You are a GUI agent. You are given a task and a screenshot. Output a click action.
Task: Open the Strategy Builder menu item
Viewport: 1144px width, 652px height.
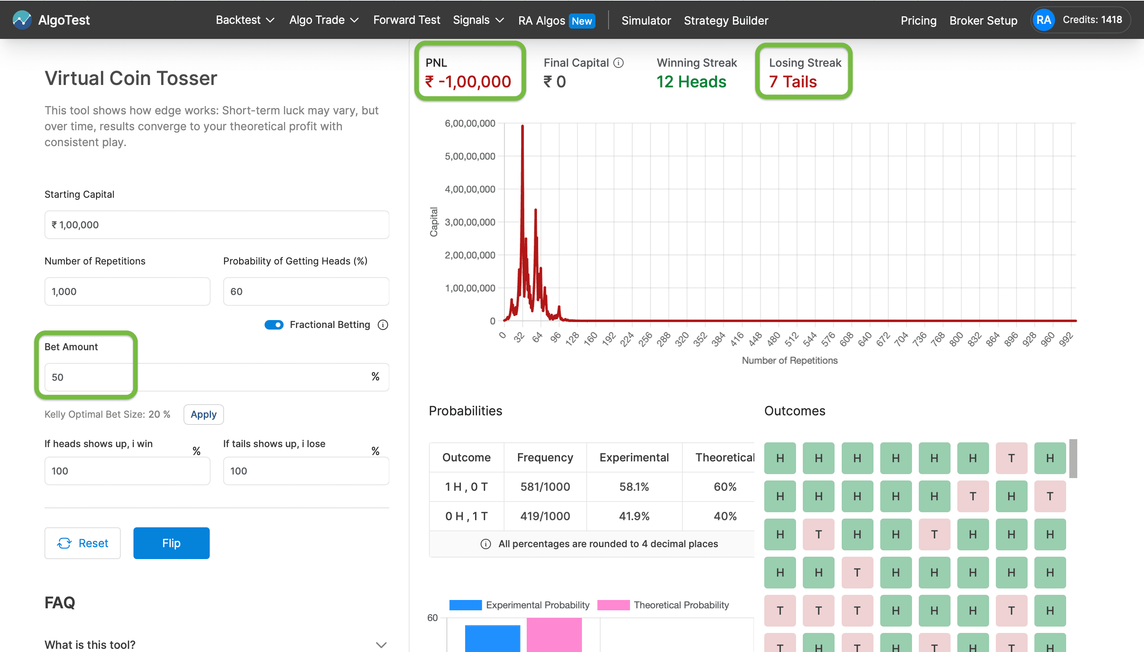(726, 21)
